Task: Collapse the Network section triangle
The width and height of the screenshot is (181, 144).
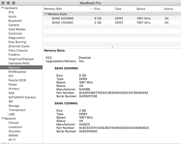Action: coord(2,118)
